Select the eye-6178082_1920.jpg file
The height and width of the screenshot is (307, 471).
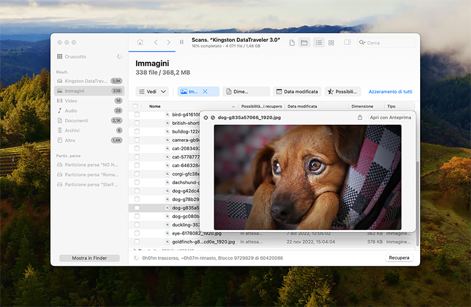196,233
